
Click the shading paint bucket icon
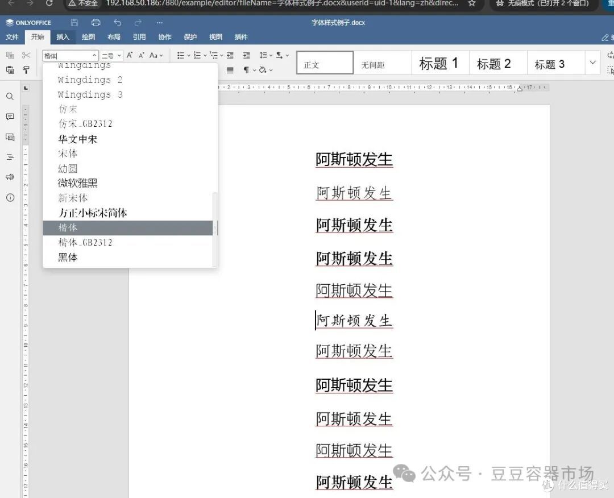point(263,70)
